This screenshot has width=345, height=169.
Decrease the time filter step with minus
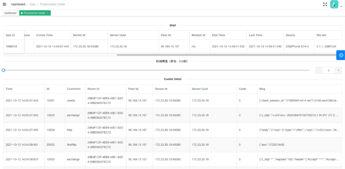pyautogui.click(x=318, y=70)
